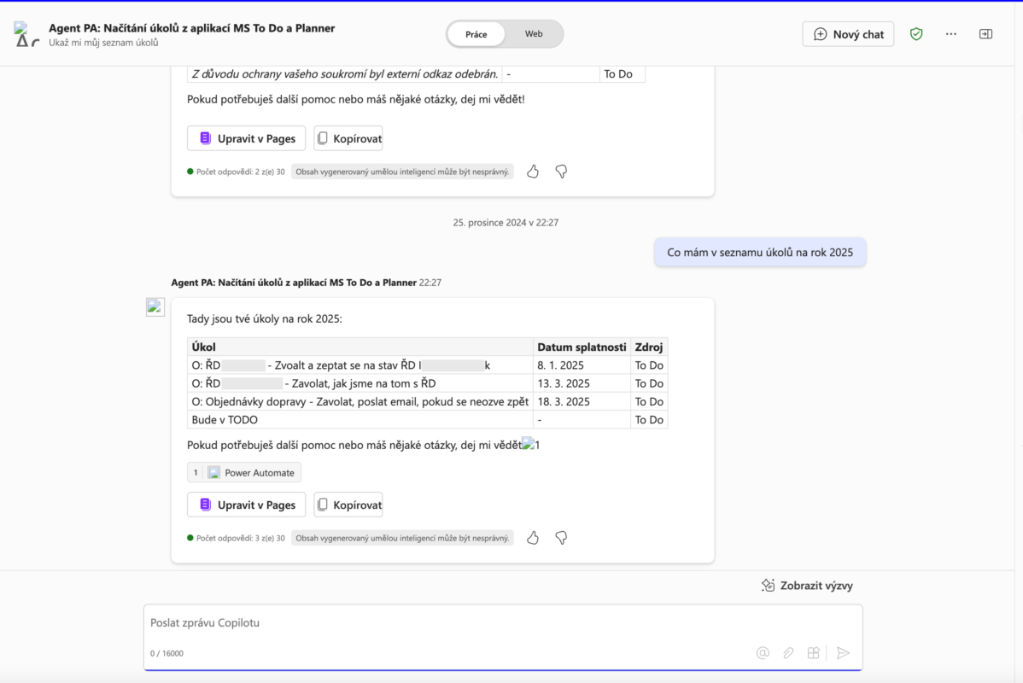Open the Power Automate reference chip

click(245, 472)
